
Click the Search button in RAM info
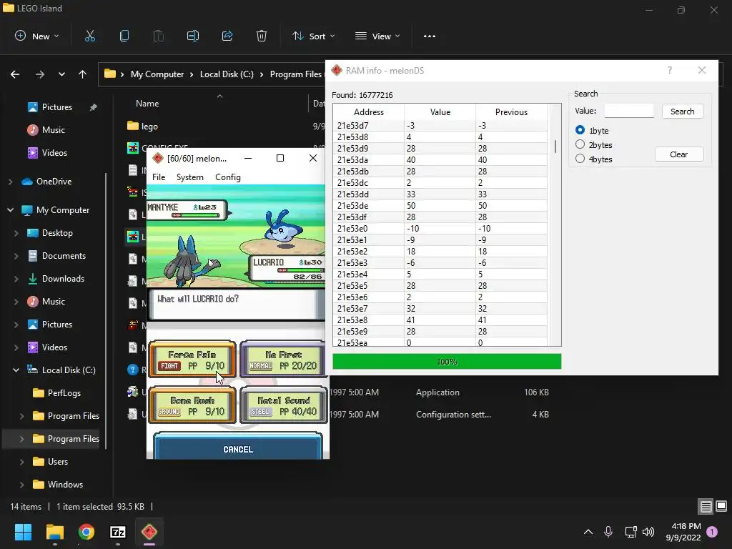(x=682, y=112)
